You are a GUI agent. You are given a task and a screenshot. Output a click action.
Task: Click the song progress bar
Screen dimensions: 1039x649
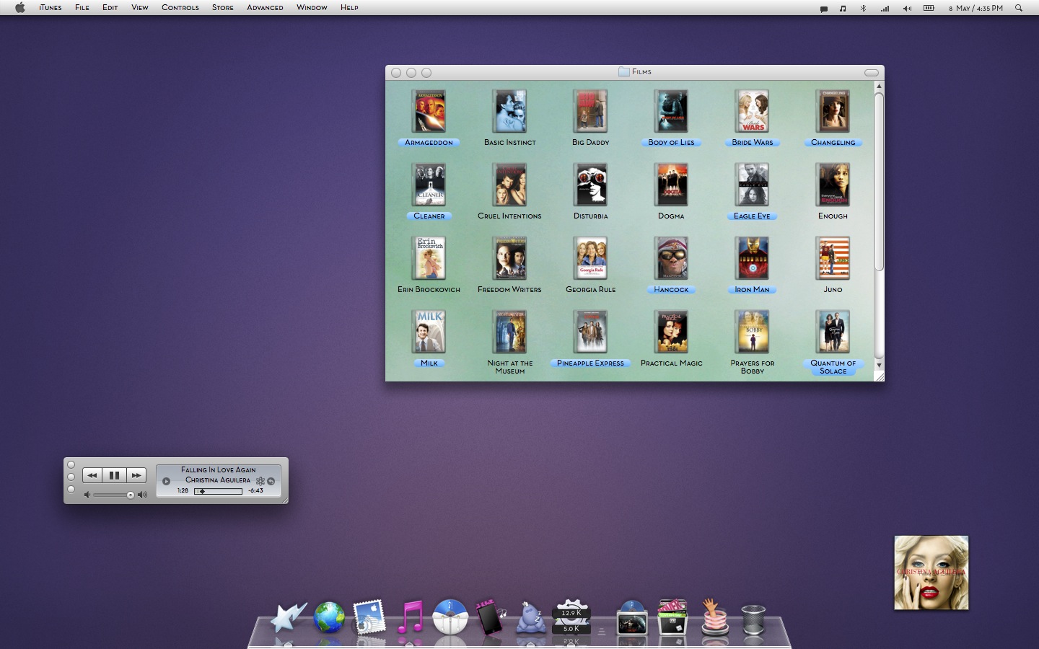218,491
